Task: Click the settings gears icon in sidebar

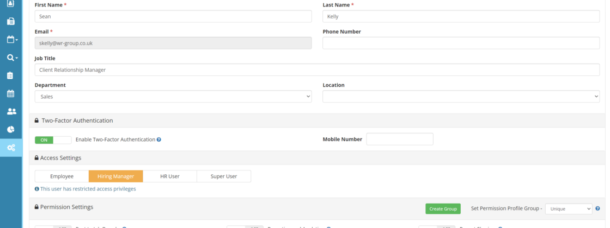Action: tap(11, 148)
